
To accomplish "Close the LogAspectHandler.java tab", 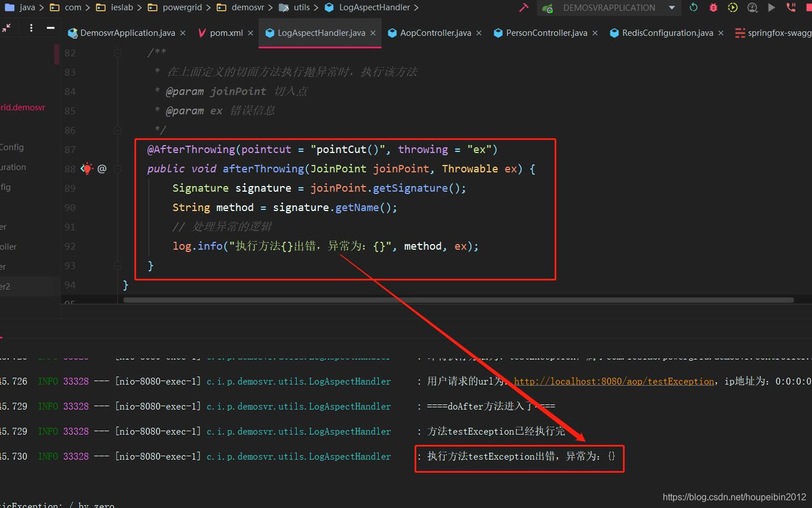I will 373,33.
